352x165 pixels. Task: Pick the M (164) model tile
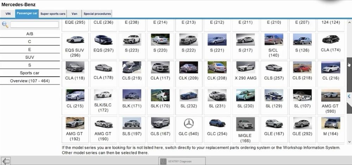pyautogui.click(x=331, y=130)
